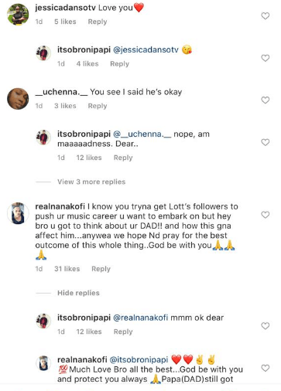Like realnanakofi's "Much Love Bro" reply

[266, 368]
